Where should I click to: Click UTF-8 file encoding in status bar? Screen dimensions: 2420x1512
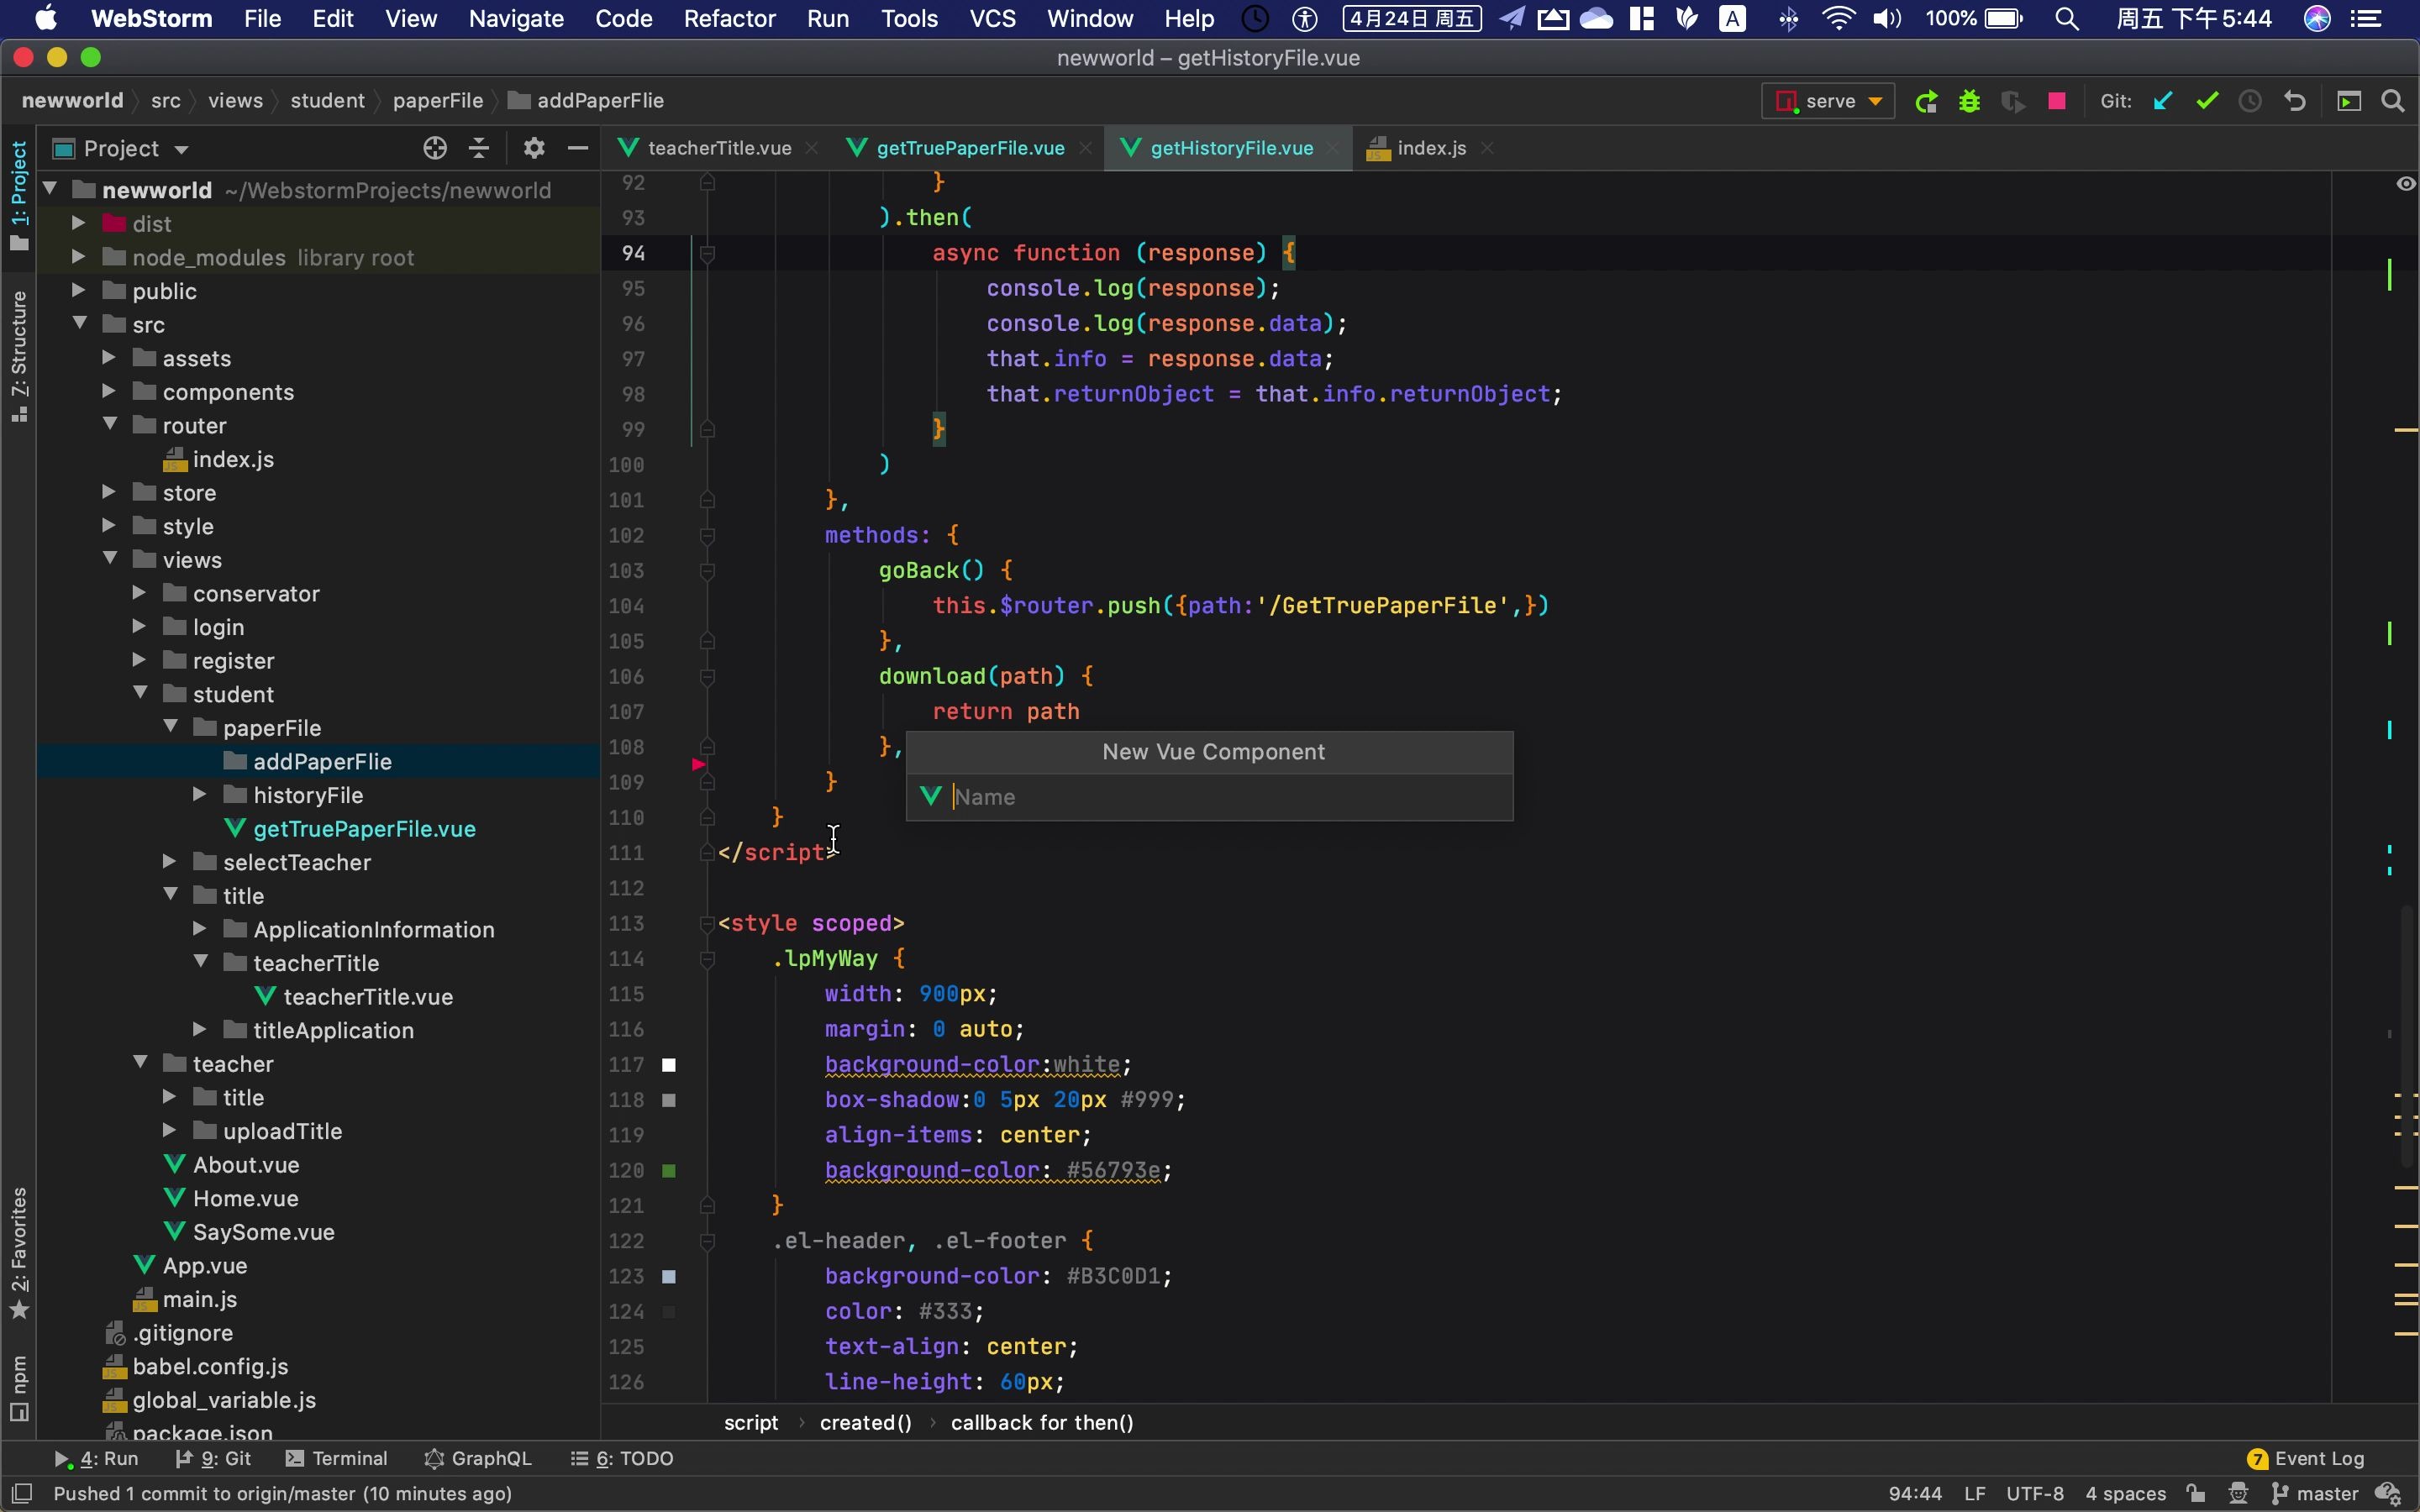(2035, 1494)
